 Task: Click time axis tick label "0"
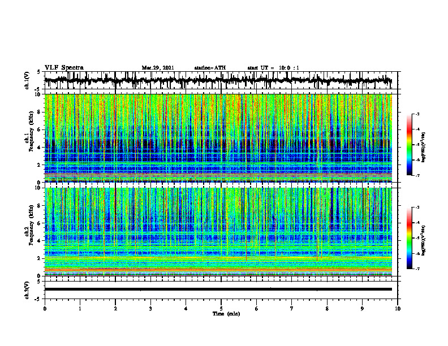45,309
